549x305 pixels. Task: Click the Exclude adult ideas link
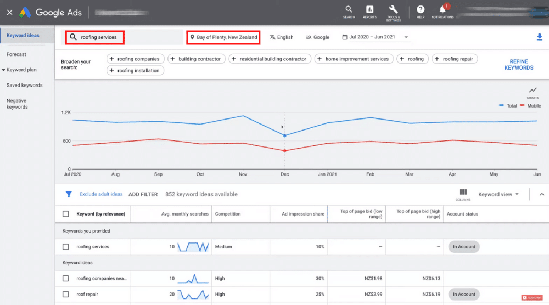tap(101, 194)
